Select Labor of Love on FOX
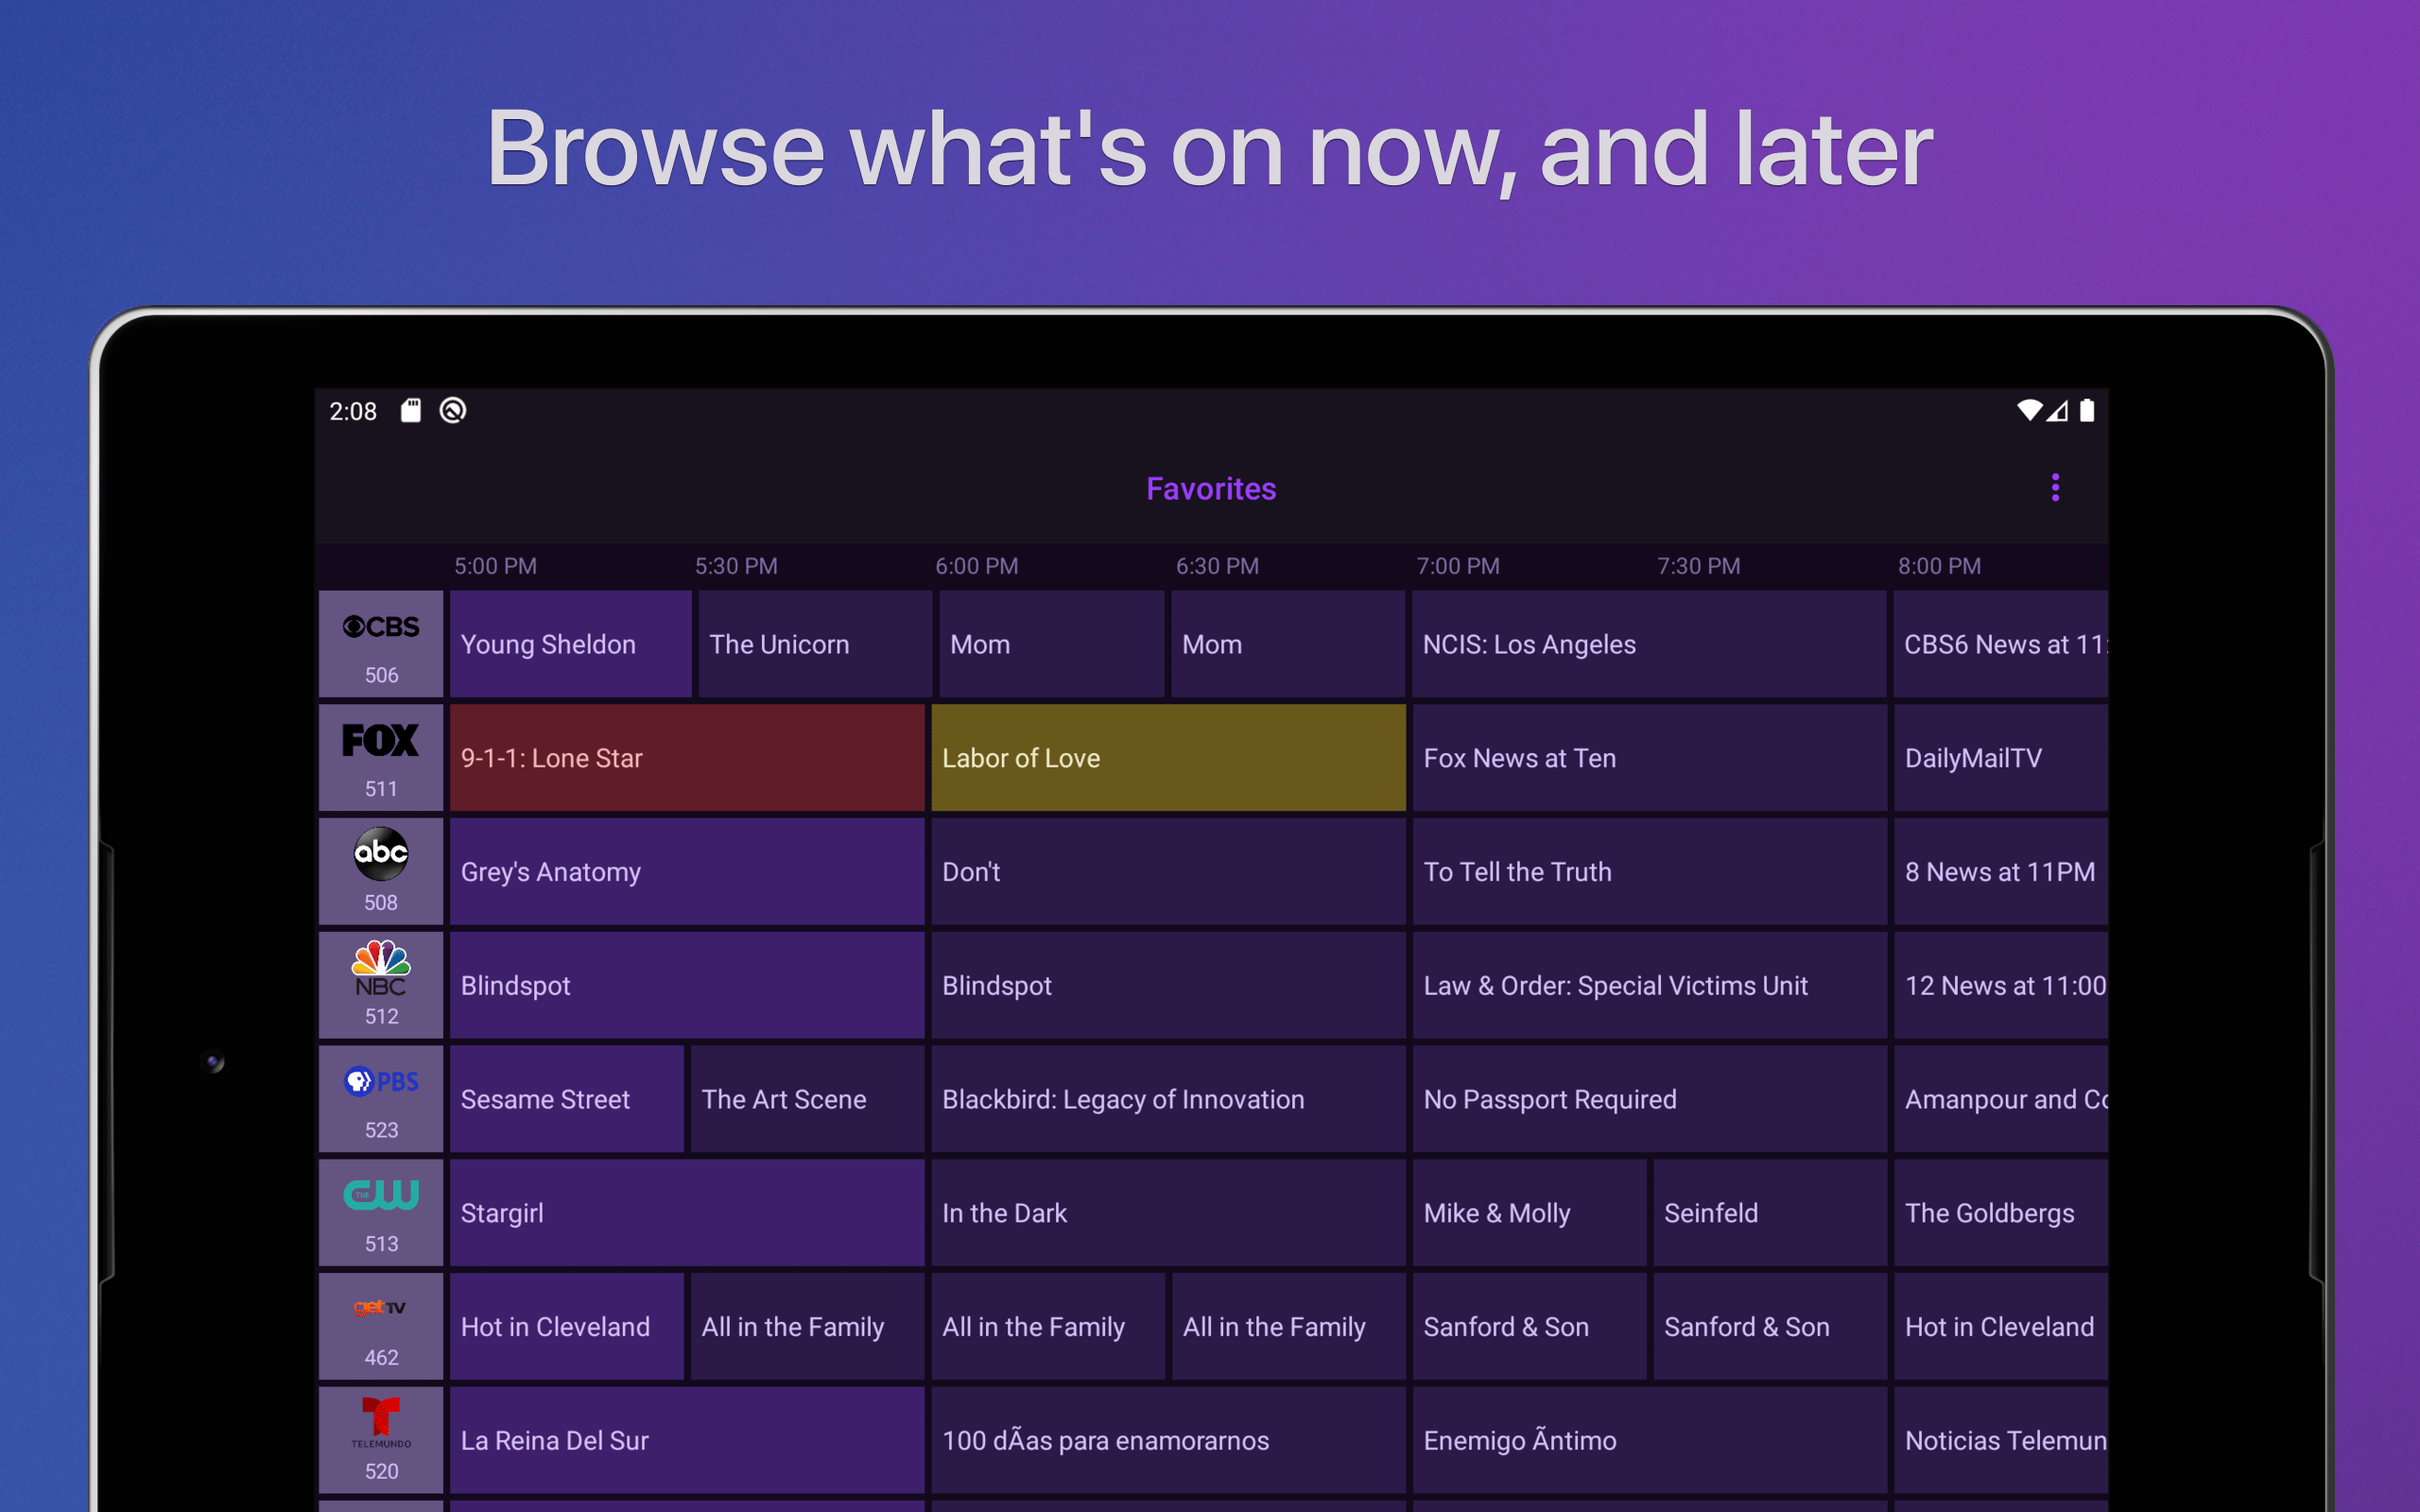 pos(1167,757)
